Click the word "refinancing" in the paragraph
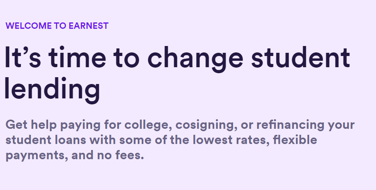 [289, 125]
